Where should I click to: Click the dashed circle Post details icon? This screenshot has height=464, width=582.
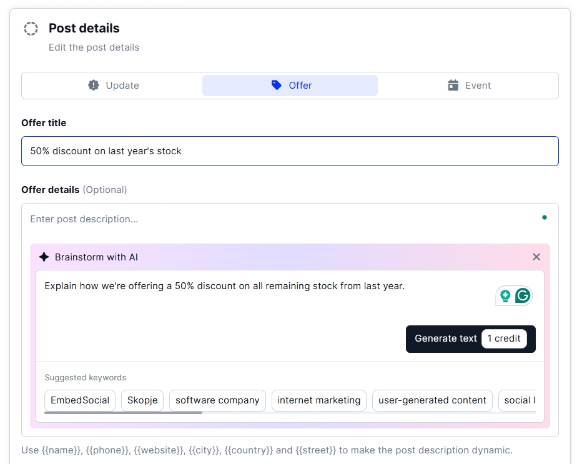(30, 28)
